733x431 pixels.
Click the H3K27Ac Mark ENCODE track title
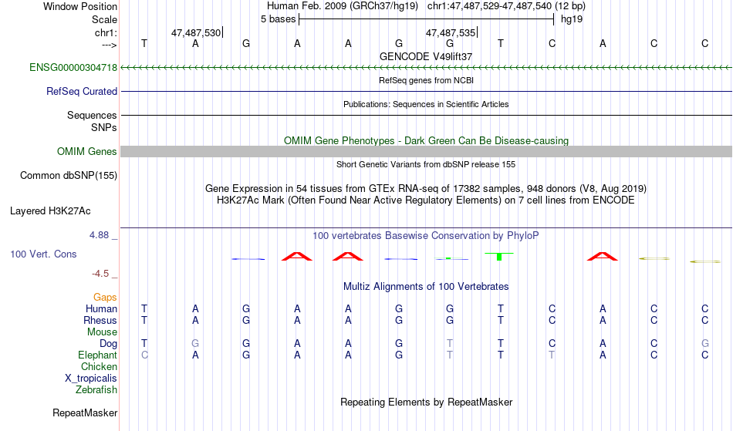pos(426,200)
